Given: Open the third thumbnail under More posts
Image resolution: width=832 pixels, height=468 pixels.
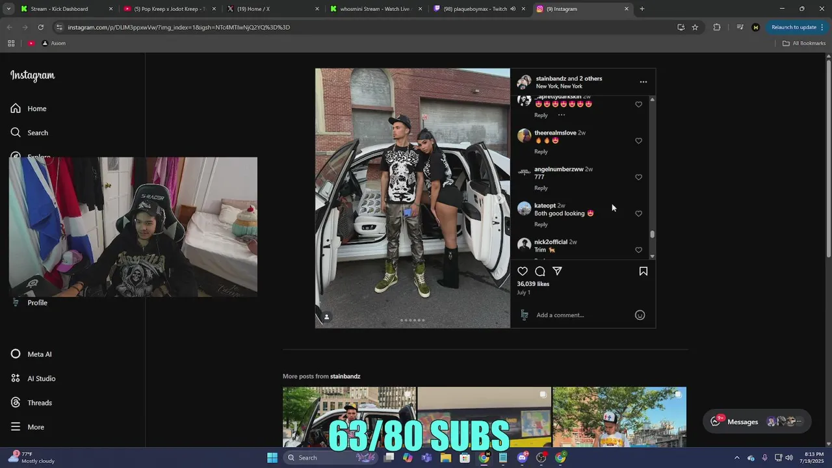Looking at the screenshot, I should tap(619, 417).
